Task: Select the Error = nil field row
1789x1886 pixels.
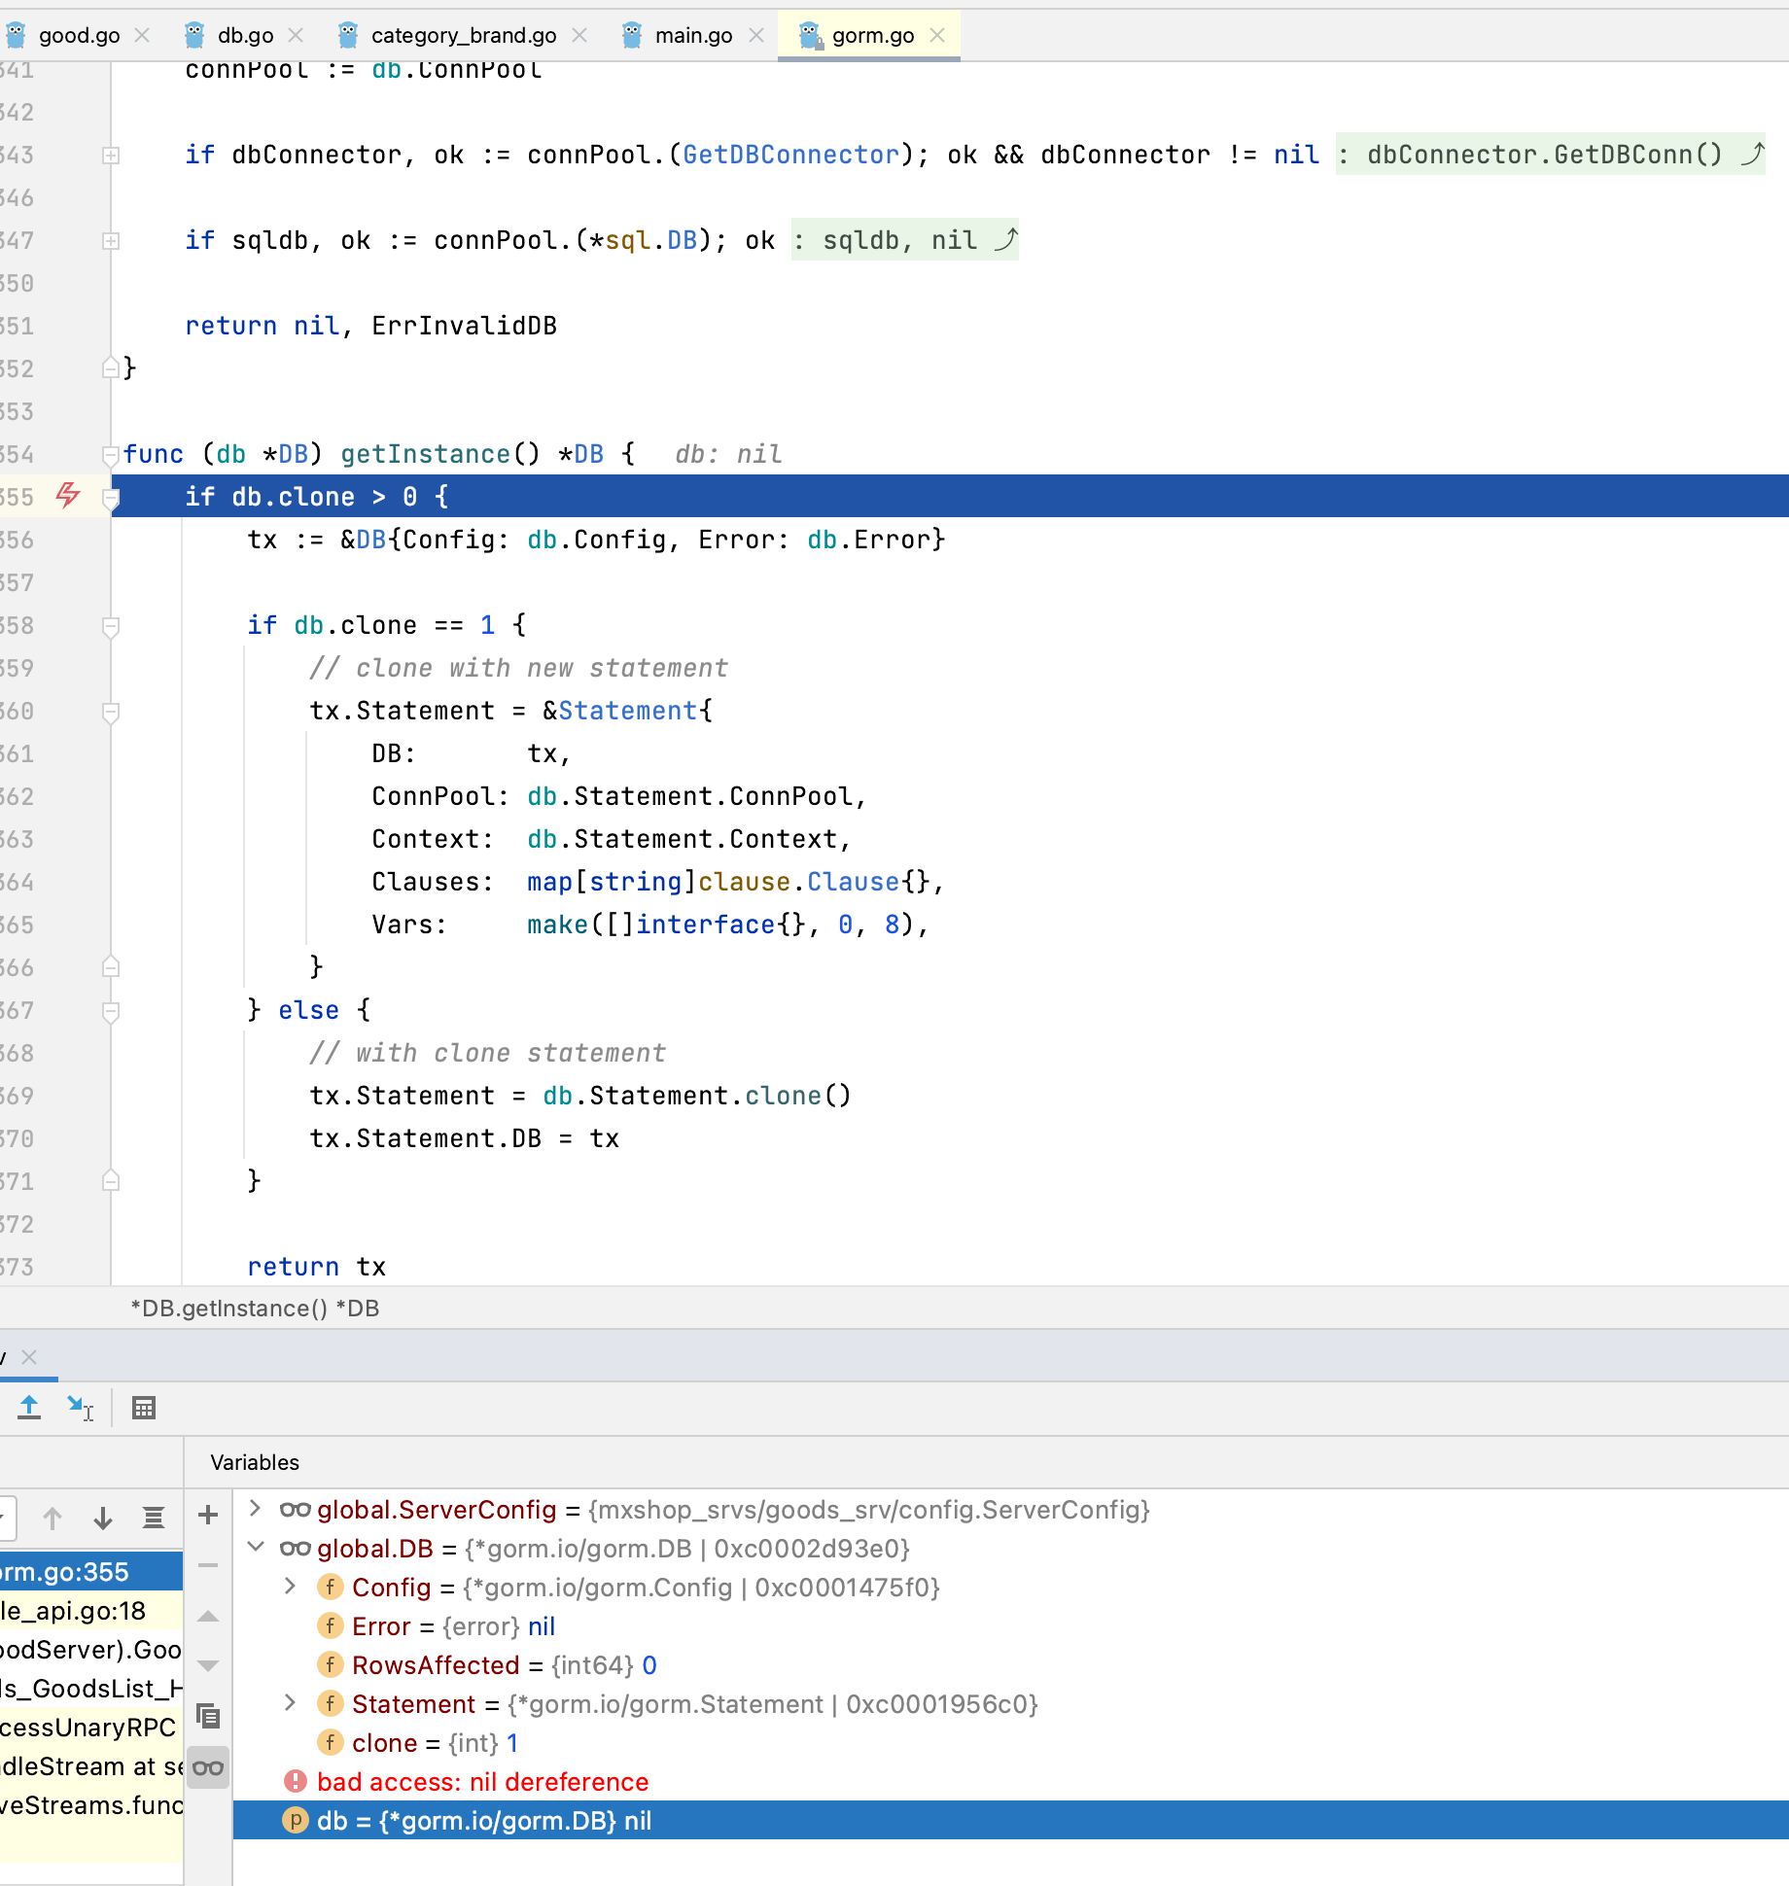Action: (x=1011, y=1625)
